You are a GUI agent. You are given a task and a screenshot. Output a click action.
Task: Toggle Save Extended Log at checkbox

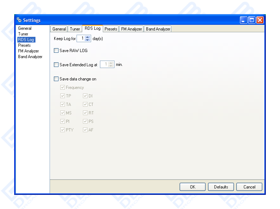tap(56, 65)
